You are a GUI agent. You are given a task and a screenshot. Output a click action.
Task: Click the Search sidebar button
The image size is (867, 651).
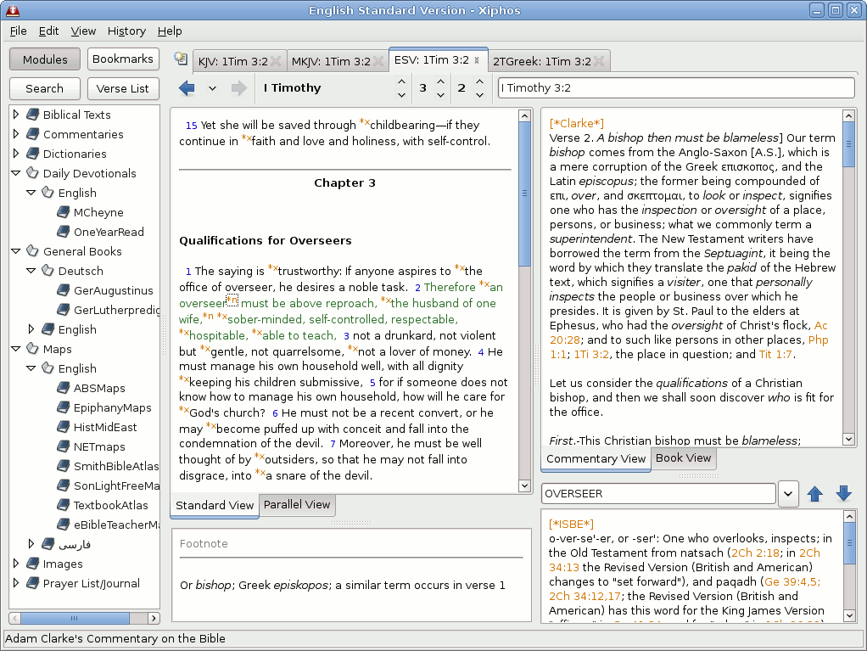(x=45, y=88)
